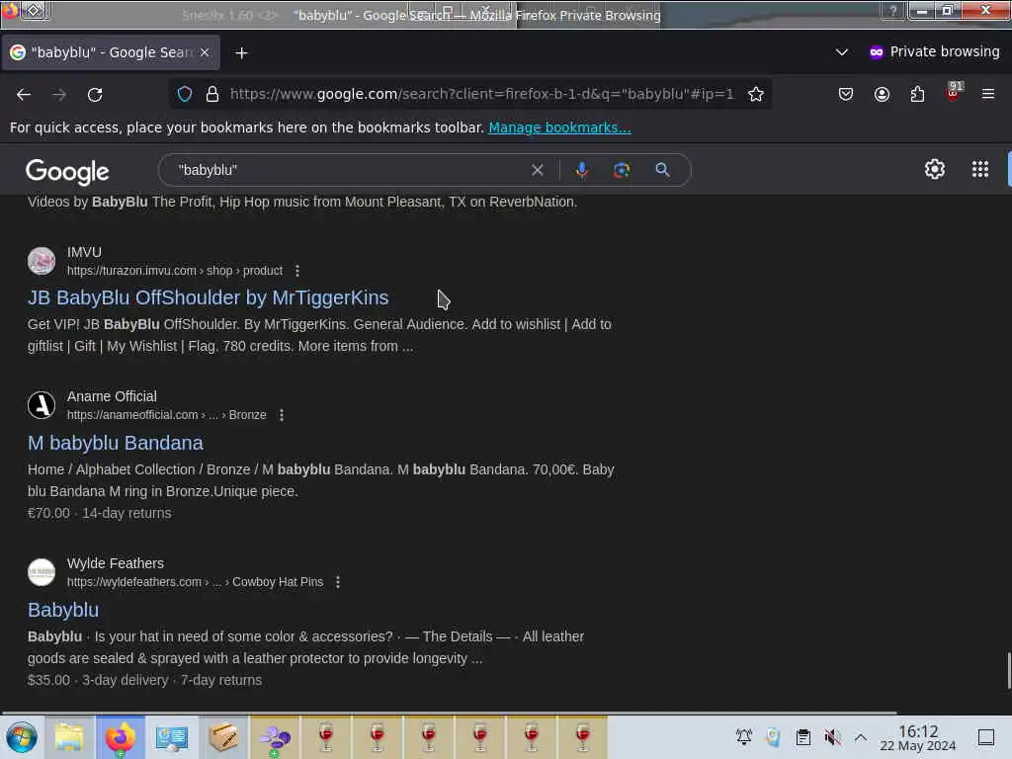
Task: Click the show desktop button
Action: tap(986, 737)
